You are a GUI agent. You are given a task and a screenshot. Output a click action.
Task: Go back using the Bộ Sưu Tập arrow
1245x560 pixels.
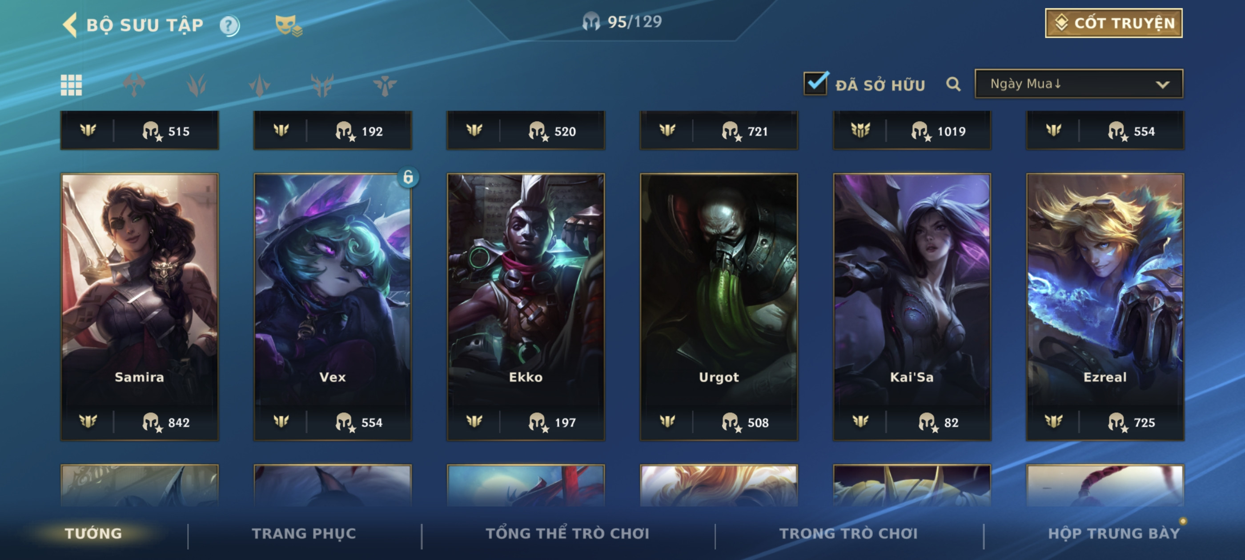click(70, 25)
